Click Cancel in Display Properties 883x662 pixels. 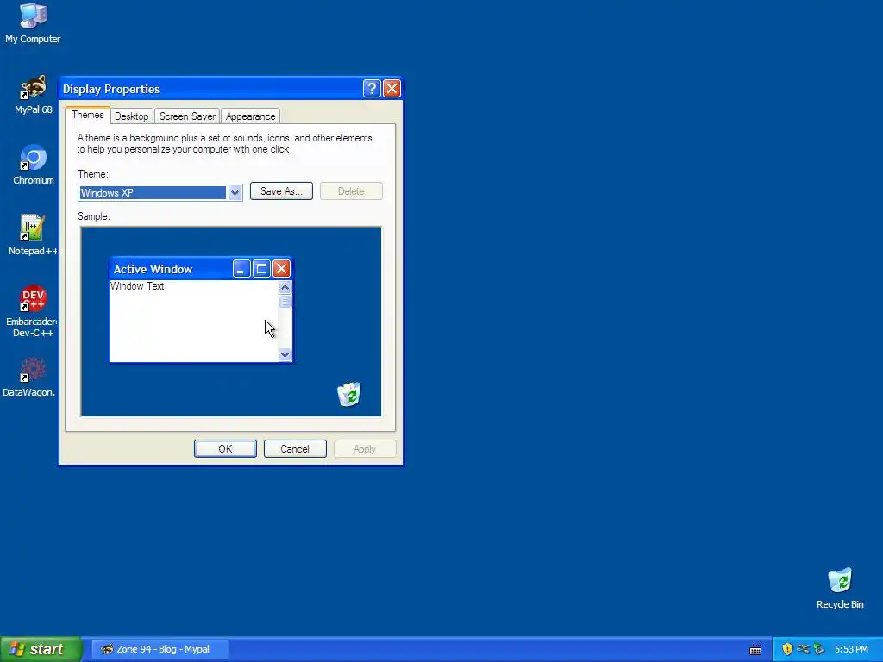[x=295, y=448]
